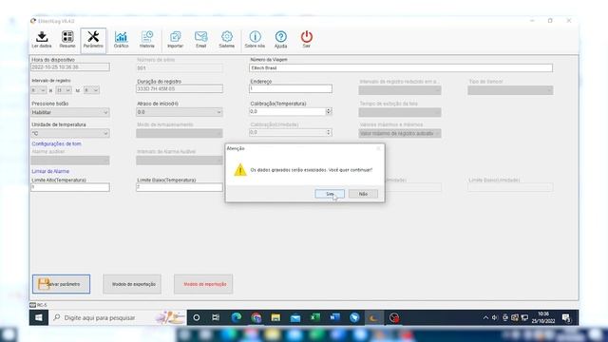The image size is (608, 342).
Task: Click the Endereço input field
Action: click(x=291, y=88)
